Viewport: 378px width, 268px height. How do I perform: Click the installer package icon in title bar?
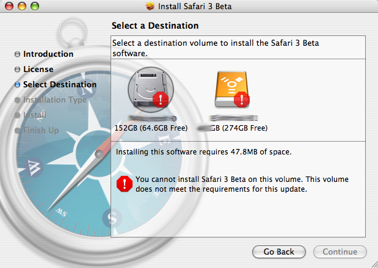click(150, 6)
